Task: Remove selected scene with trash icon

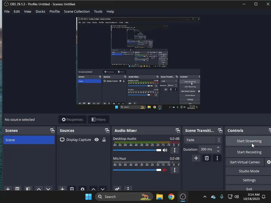Action: click(17, 189)
